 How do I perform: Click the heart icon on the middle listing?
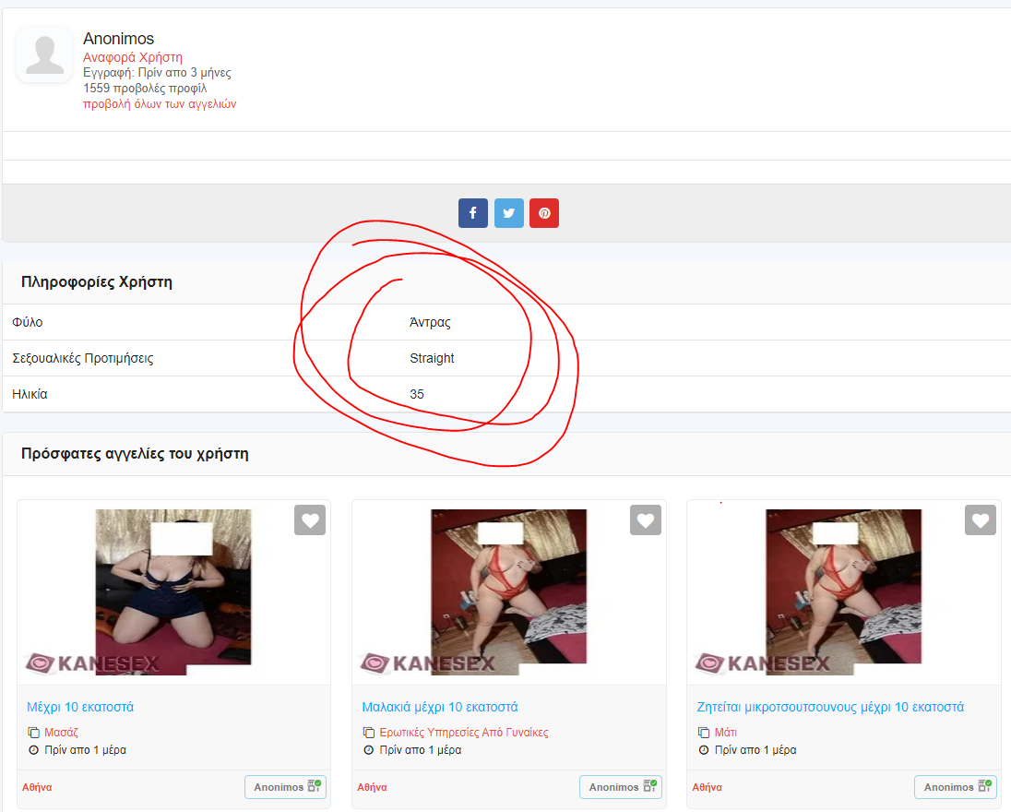coord(645,520)
